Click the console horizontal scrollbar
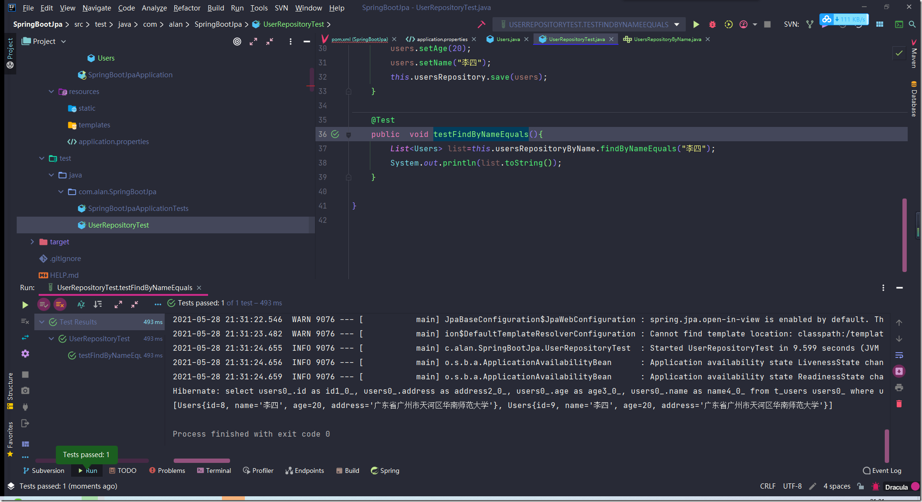Image resolution: width=922 pixels, height=502 pixels. (202, 460)
